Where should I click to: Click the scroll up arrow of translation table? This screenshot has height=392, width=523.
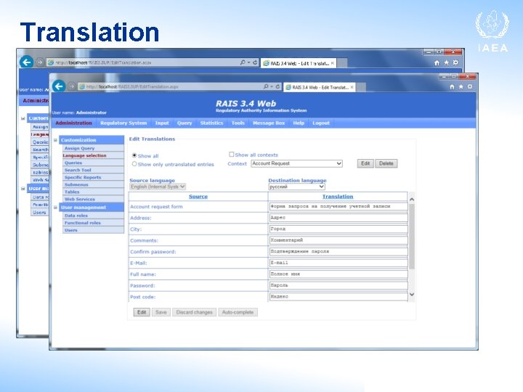point(412,200)
